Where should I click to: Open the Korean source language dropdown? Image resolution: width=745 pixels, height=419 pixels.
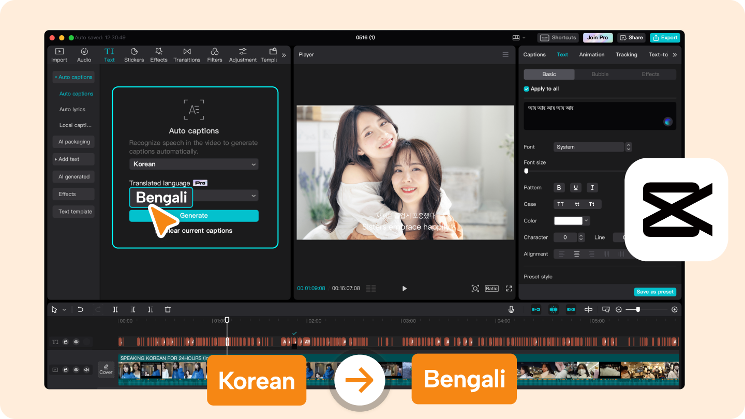(x=193, y=164)
